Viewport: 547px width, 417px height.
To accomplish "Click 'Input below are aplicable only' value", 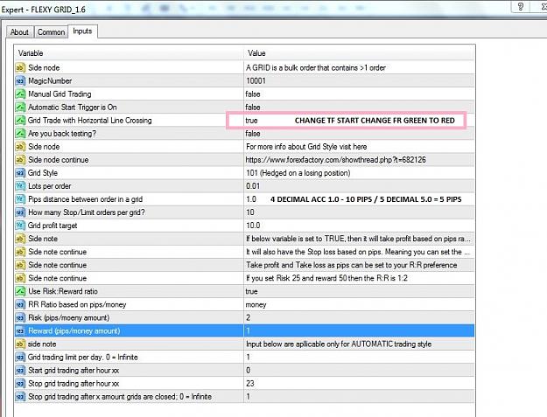I will click(x=339, y=344).
